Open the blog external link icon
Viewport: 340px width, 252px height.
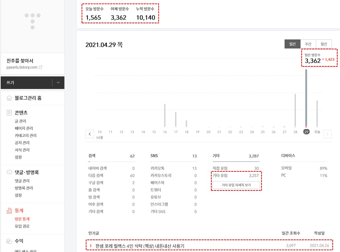tap(40, 67)
